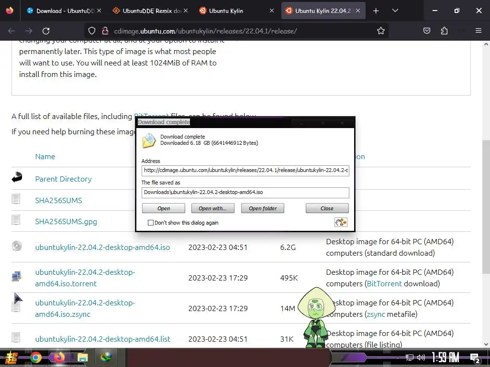The image size is (490, 367).
Task: Open the Start menu on taskbar
Action: pyautogui.click(x=11, y=357)
